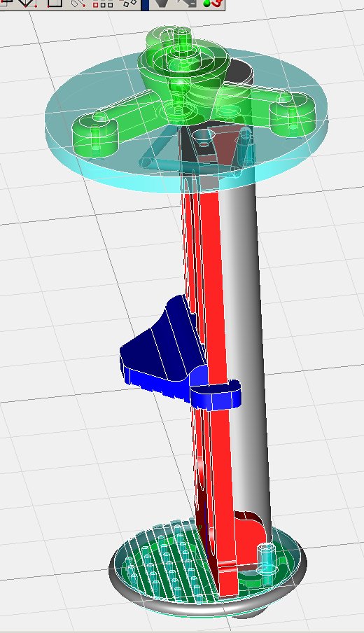Click the scattered squares toolbar icon
This screenshot has height=633, width=364.
129,4
